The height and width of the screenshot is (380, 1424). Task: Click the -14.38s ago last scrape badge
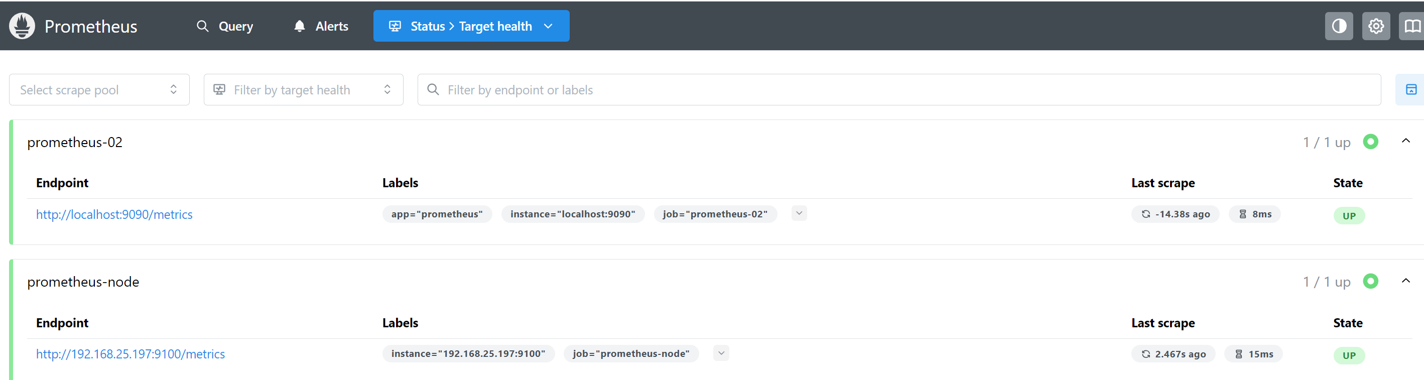coord(1175,214)
